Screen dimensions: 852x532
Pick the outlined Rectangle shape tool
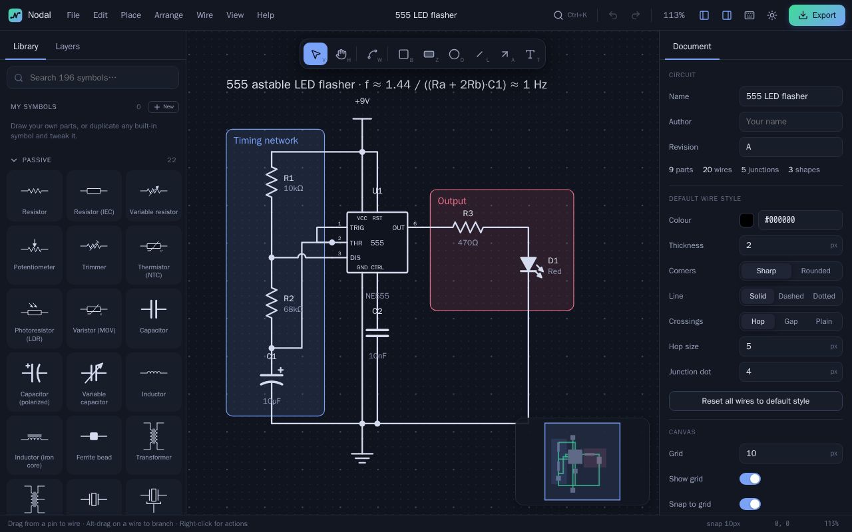404,54
